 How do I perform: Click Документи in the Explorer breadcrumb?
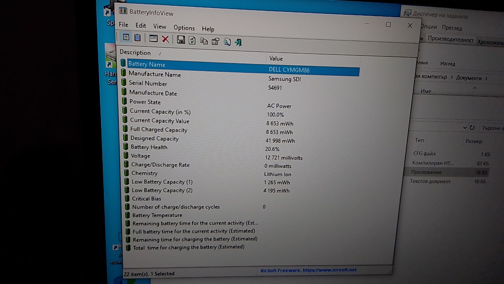pos(469,78)
